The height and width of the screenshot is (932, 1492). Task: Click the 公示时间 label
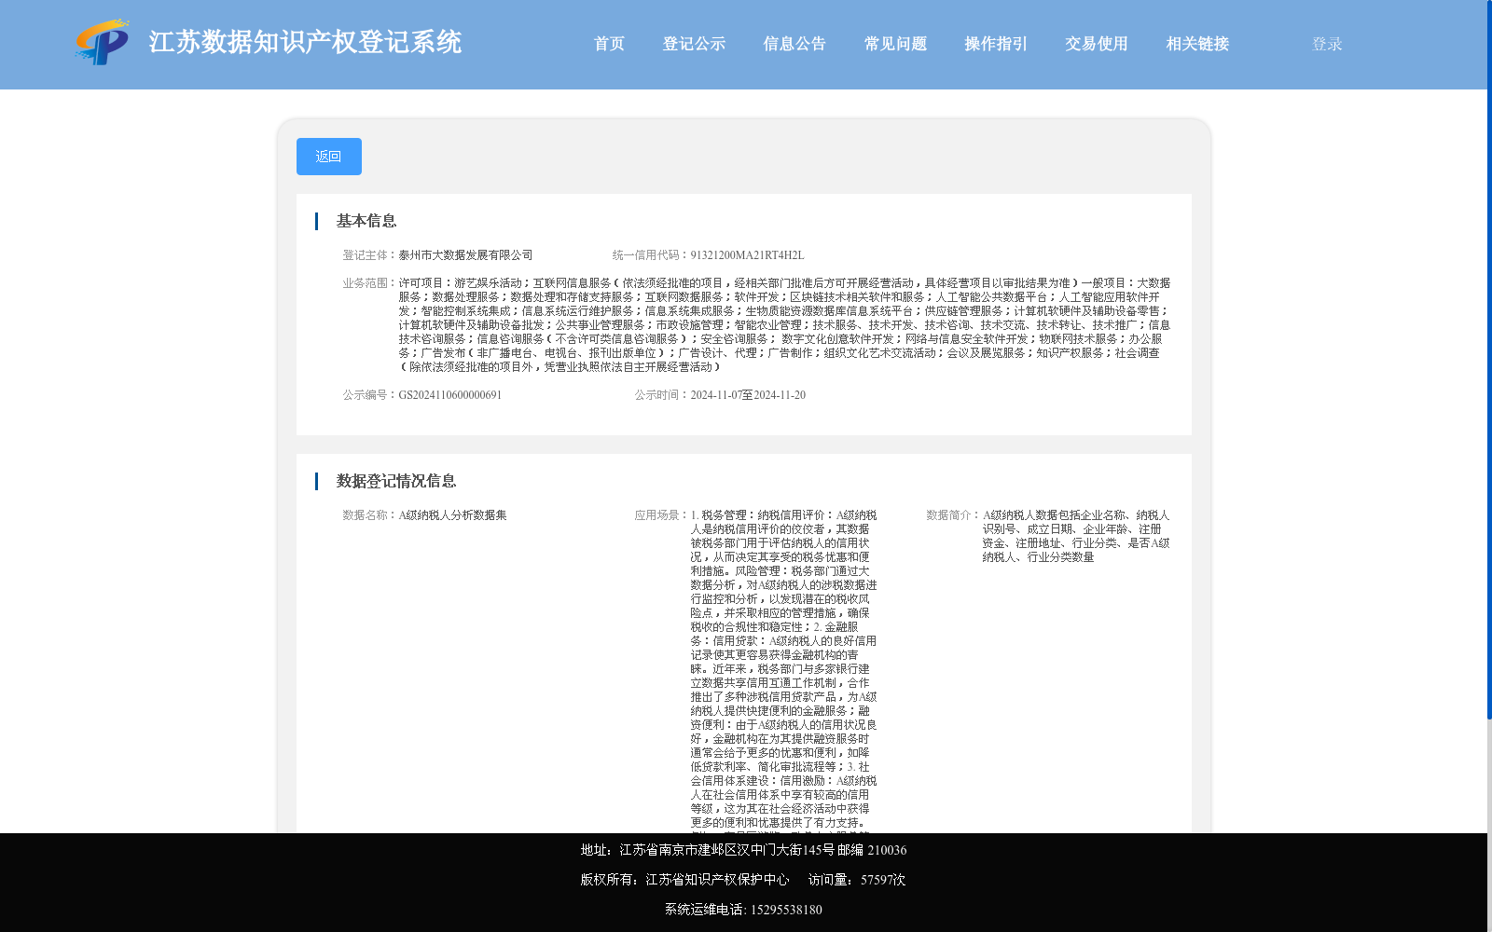[x=662, y=395]
